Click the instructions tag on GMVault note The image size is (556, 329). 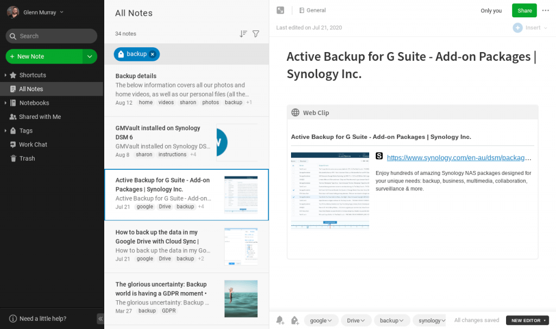[x=172, y=155]
